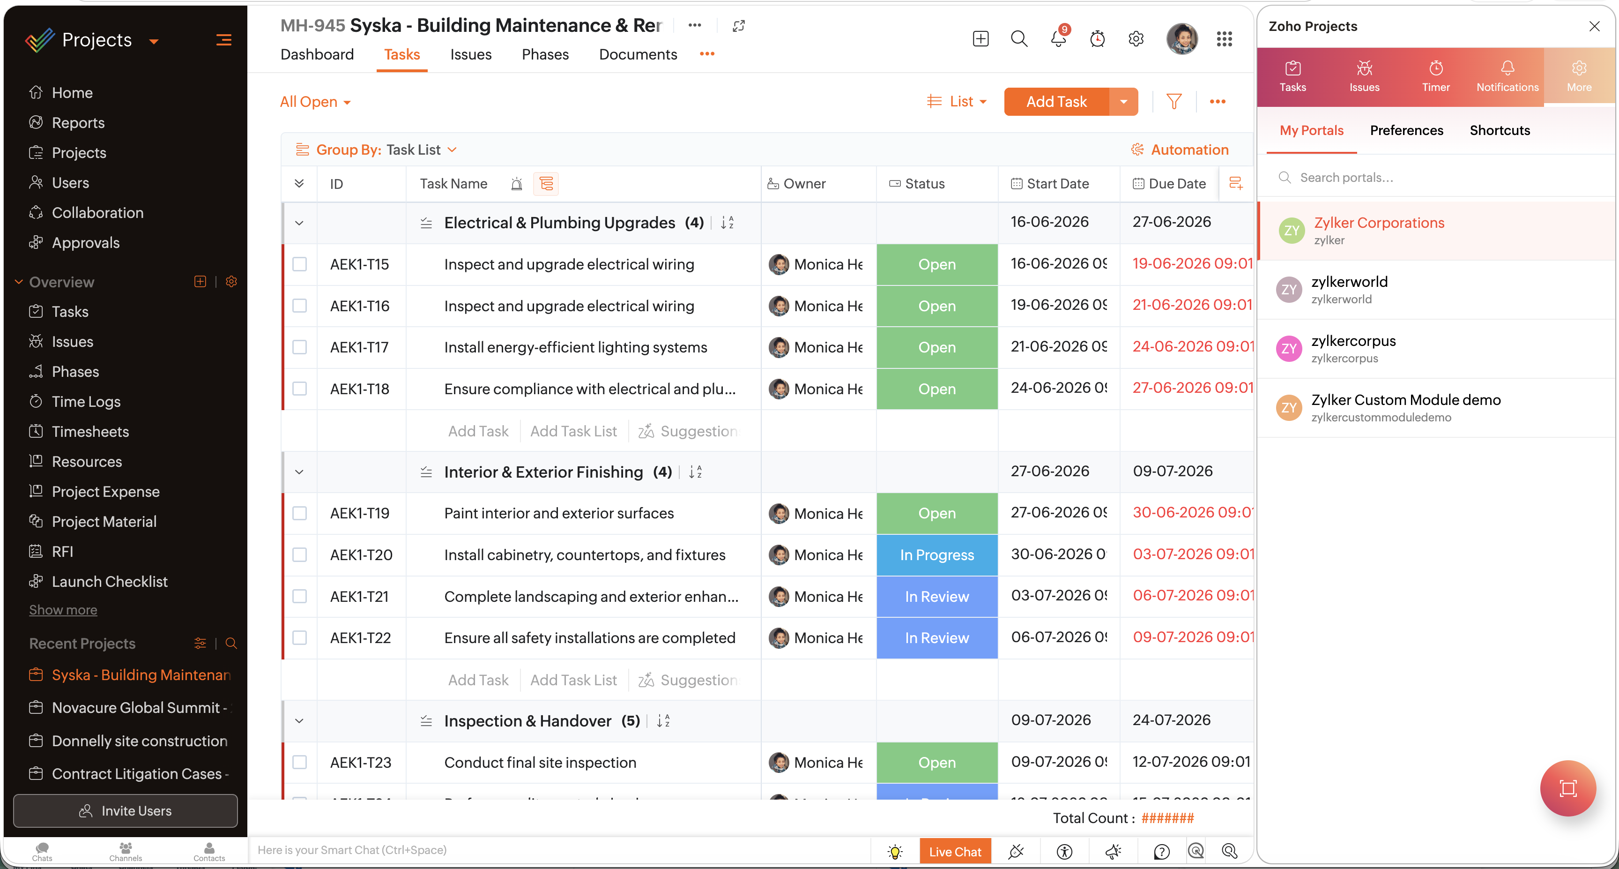The image size is (1619, 869).
Task: Open the Preferences tab in side panel
Action: pos(1407,130)
